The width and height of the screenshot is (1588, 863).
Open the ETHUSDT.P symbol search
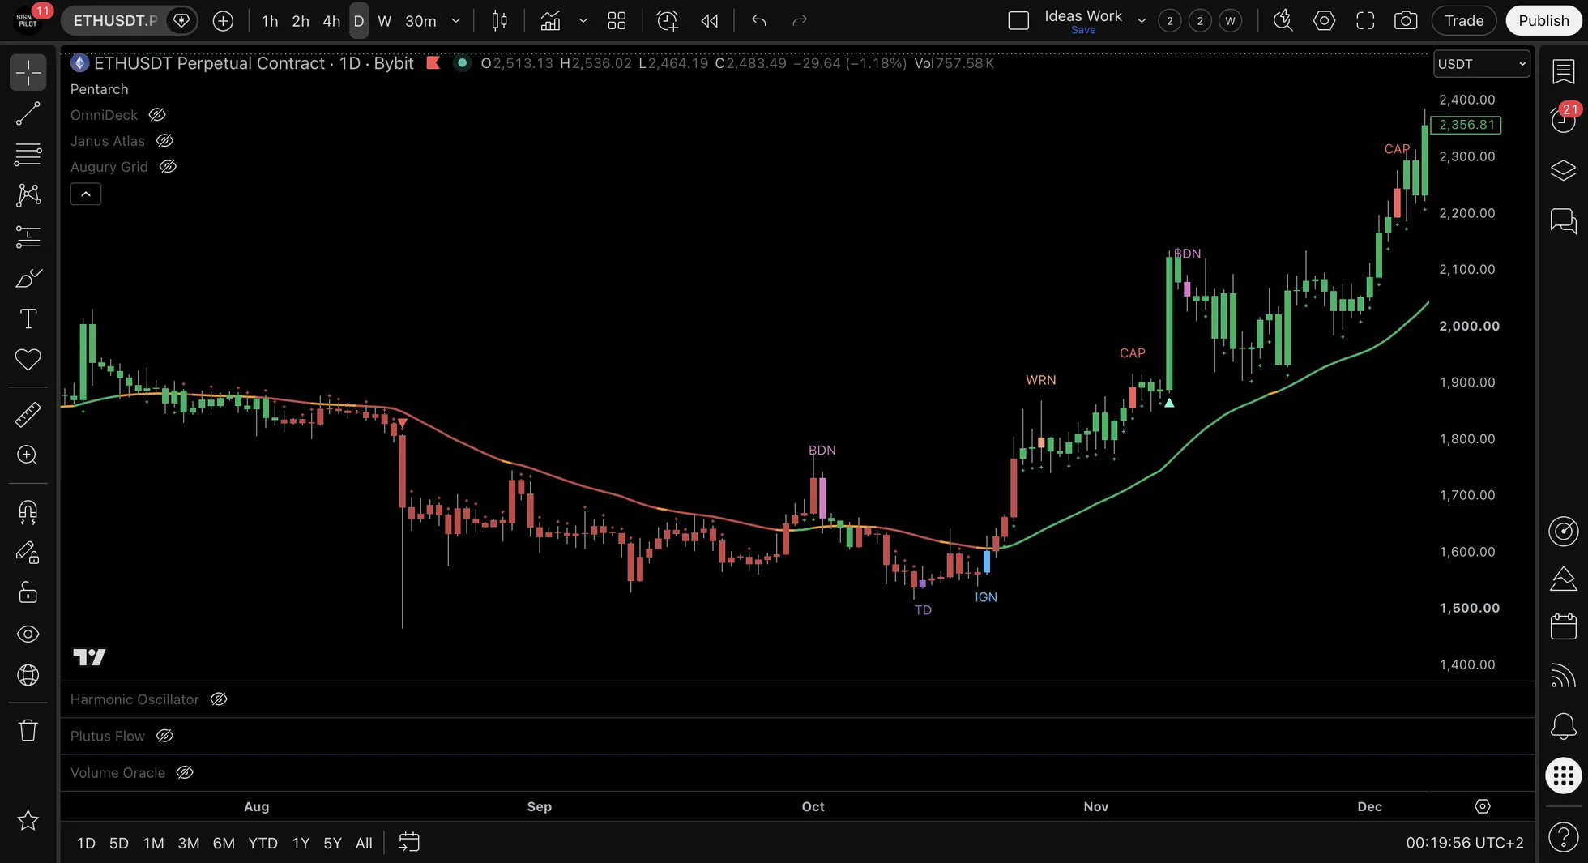(114, 21)
